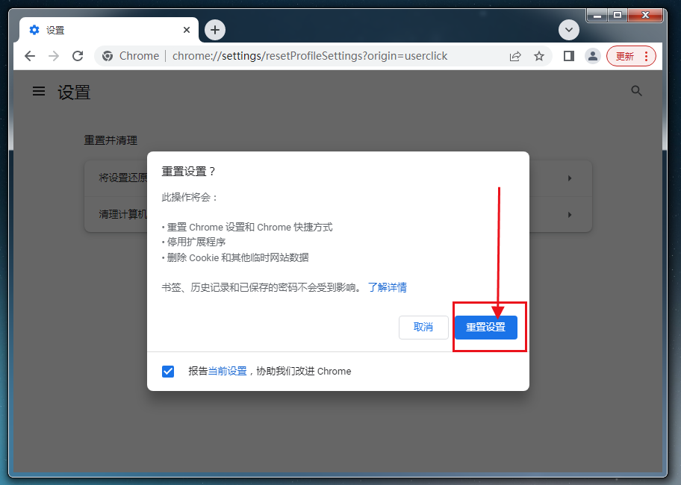Reload the settings page

pyautogui.click(x=78, y=56)
